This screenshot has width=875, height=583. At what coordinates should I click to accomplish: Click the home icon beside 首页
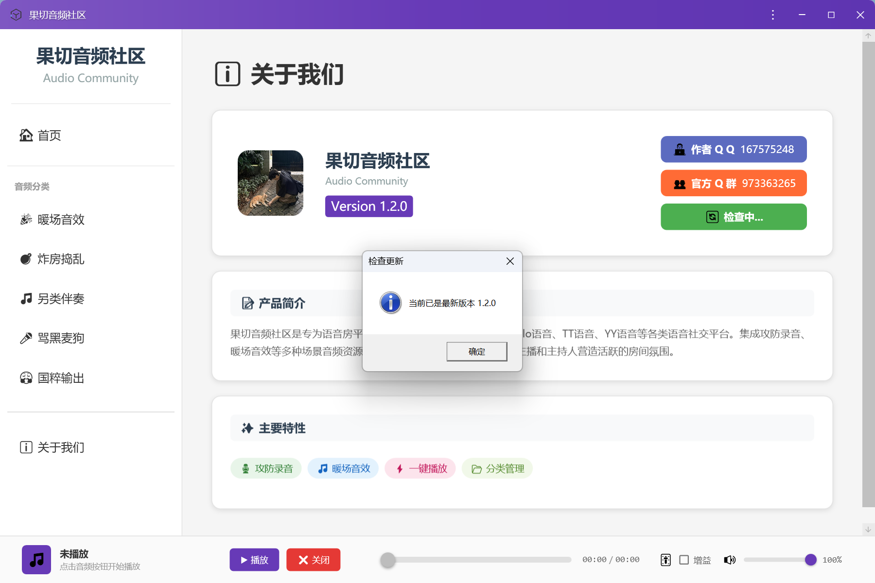26,136
